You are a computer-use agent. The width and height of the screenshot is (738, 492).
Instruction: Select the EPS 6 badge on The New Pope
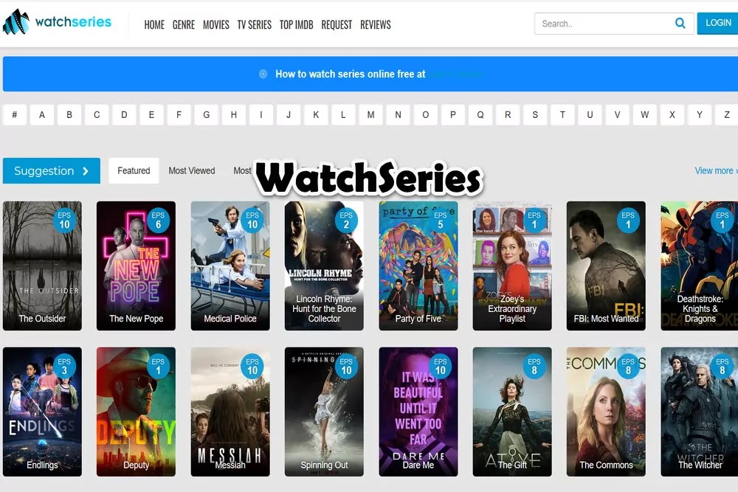[x=158, y=220]
